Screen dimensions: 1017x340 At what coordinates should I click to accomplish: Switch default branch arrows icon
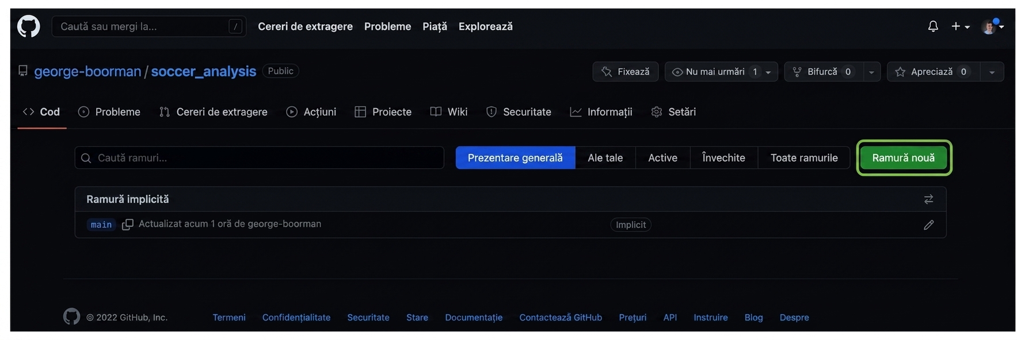click(x=928, y=199)
